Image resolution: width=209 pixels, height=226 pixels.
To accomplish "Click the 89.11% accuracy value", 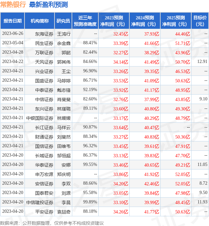I will click(90, 108).
